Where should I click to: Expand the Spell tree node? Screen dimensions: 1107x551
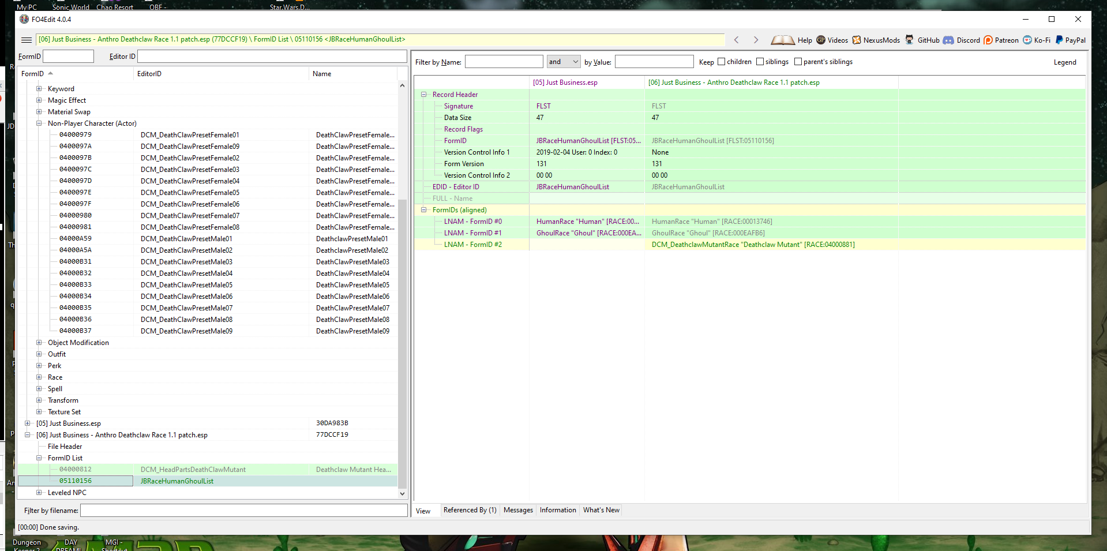39,389
